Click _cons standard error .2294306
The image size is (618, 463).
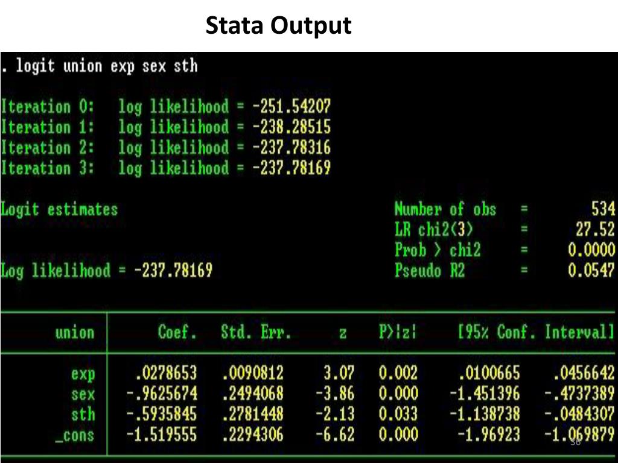252,435
